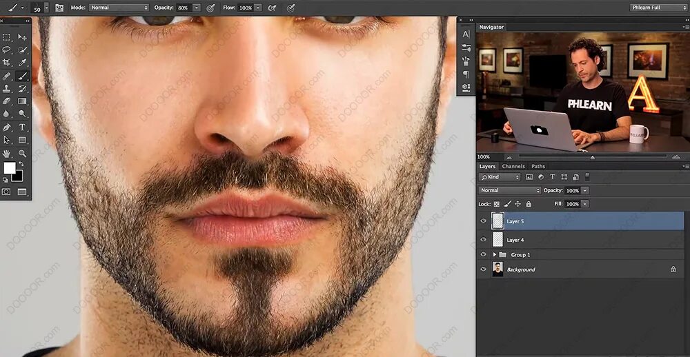The image size is (690, 357).
Task: Swap foreground and background colors
Action: pyautogui.click(x=21, y=164)
